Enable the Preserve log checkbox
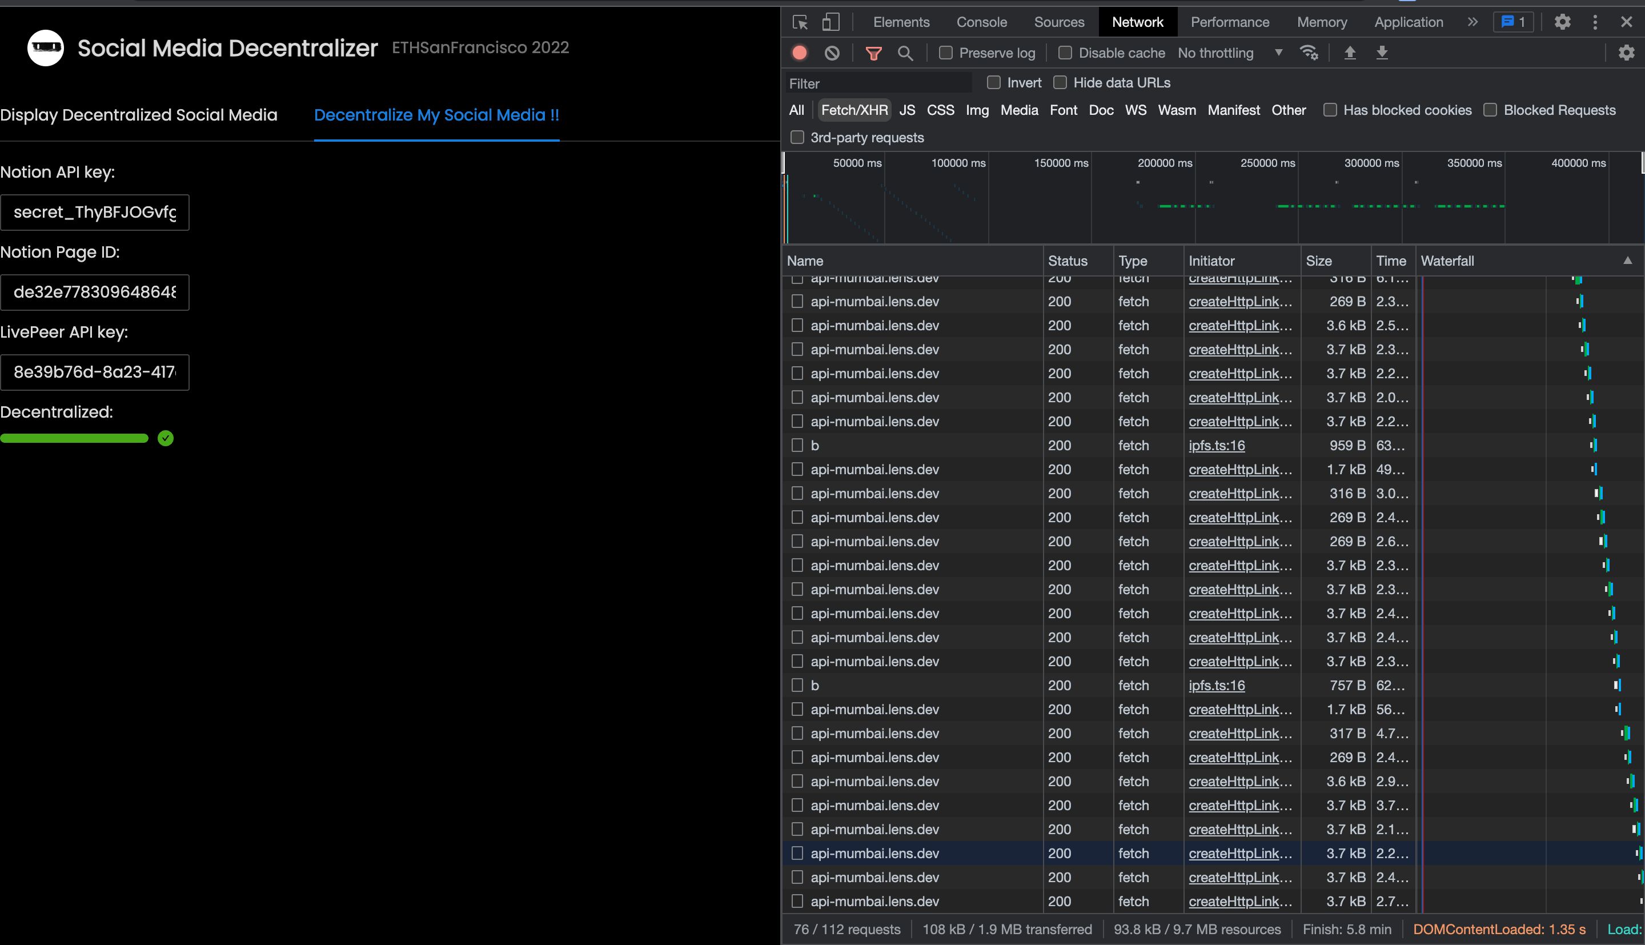Screen dimensions: 1645x945 [946, 53]
